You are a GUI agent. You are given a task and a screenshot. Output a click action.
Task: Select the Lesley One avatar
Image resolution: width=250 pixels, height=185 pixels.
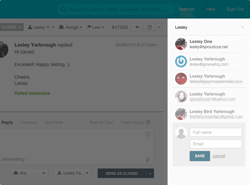pos(181,44)
